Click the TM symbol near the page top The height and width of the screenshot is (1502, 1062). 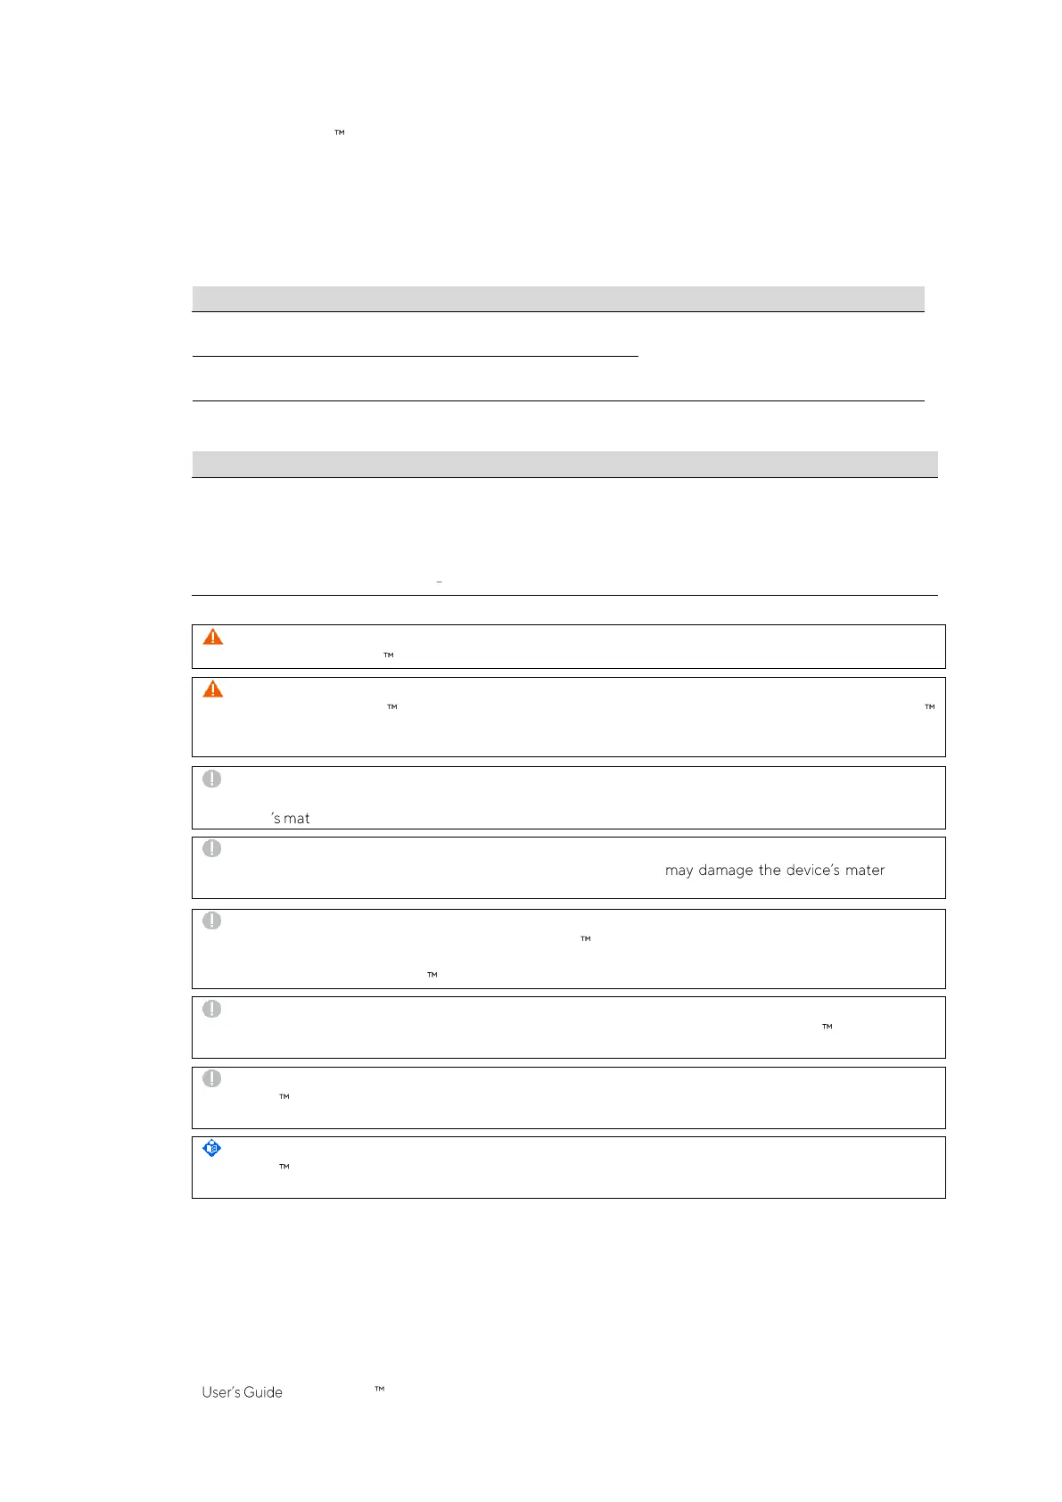point(340,133)
